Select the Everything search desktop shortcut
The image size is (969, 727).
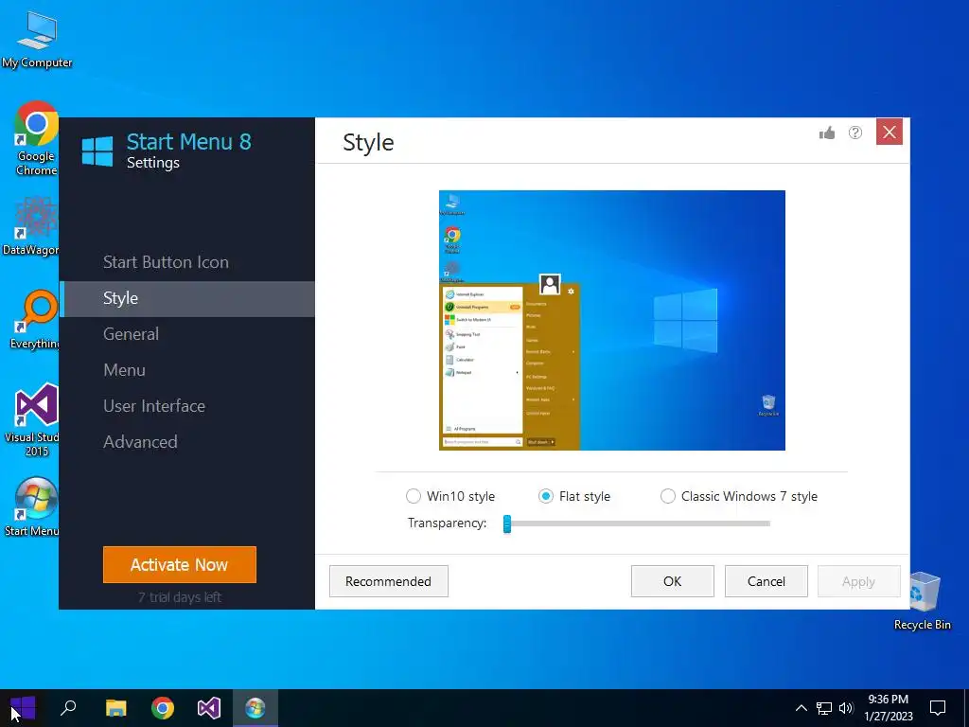[35, 320]
